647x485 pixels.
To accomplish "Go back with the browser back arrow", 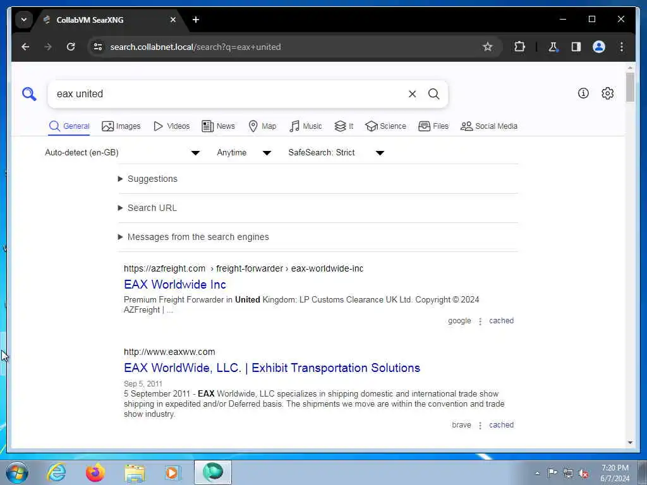I will coord(25,47).
